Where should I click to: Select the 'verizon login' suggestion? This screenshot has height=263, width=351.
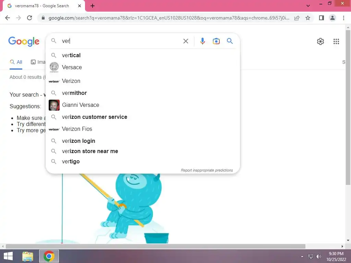tap(143, 141)
